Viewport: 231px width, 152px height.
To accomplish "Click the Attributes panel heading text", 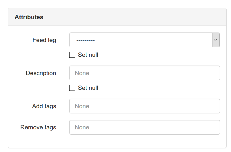I will click(29, 17).
